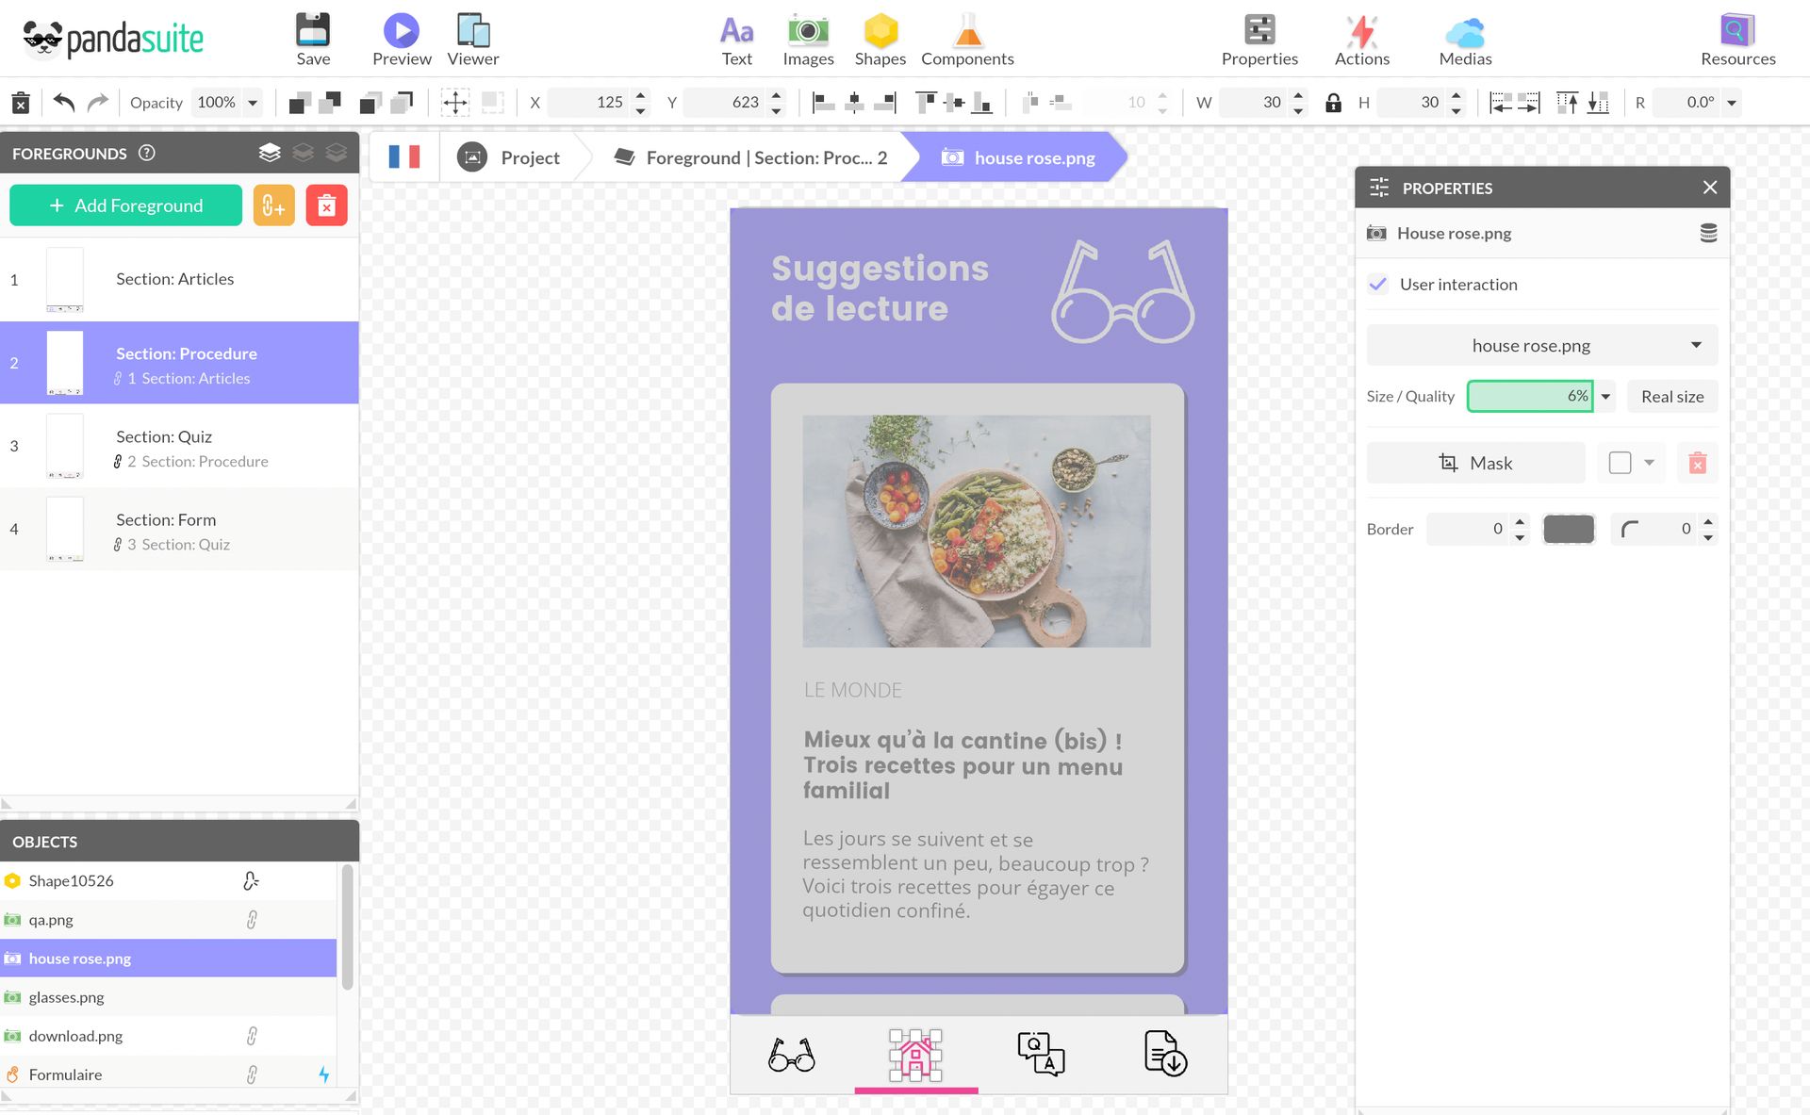This screenshot has height=1115, width=1810.
Task: Click the red delete foreground button
Action: click(326, 205)
